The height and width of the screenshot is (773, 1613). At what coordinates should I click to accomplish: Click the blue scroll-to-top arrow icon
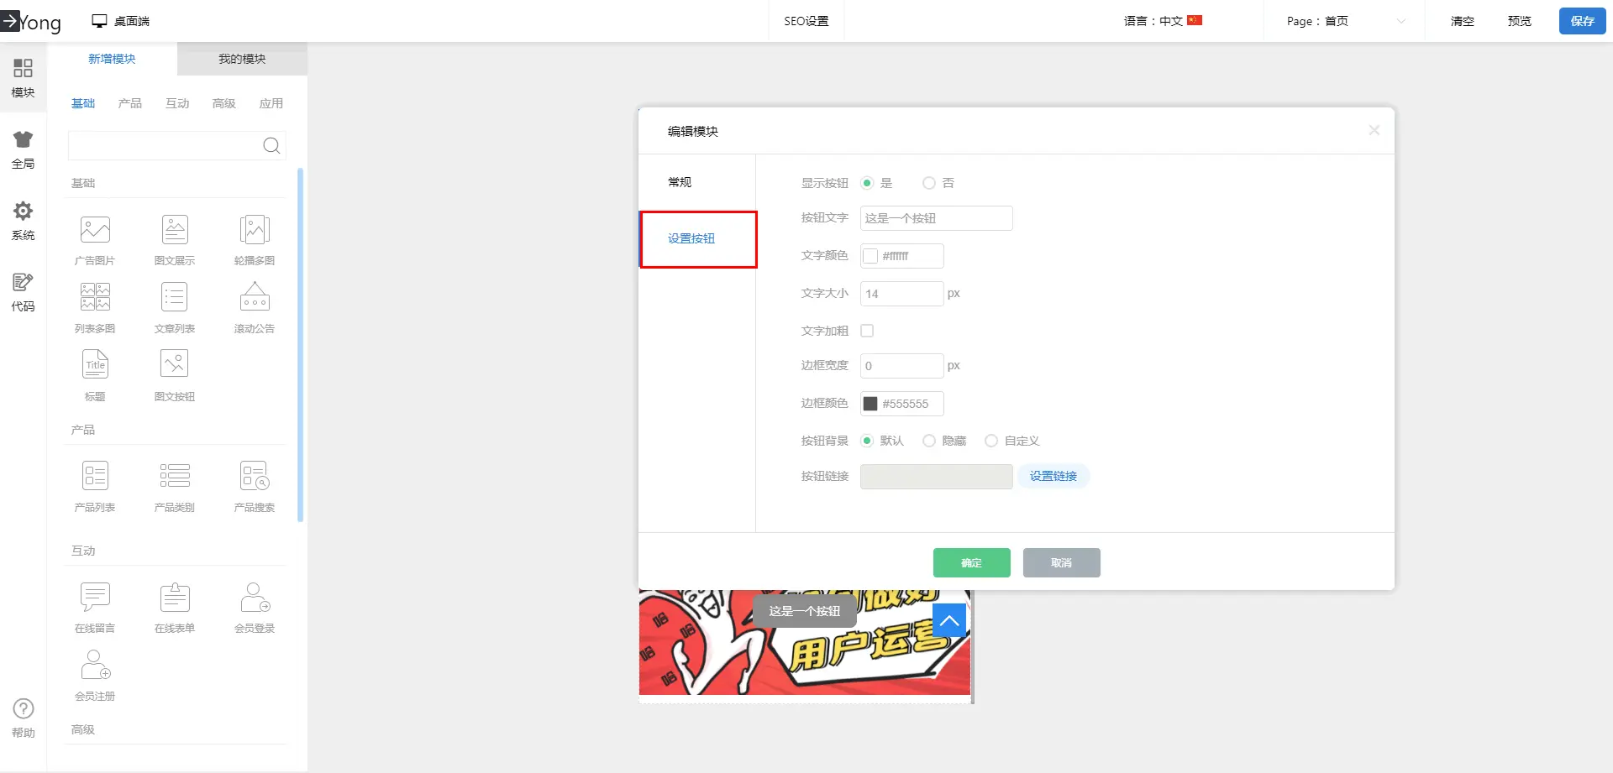[x=948, y=621]
